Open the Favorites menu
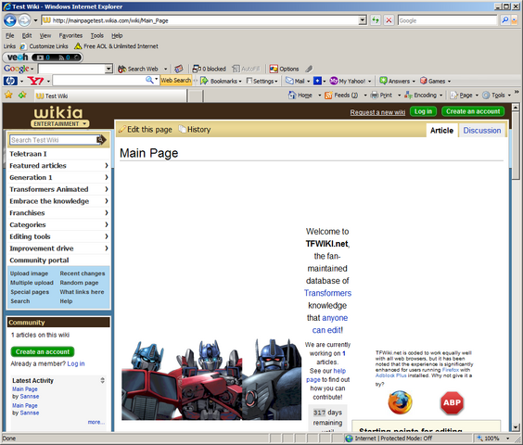The width and height of the screenshot is (523, 445). coord(70,35)
